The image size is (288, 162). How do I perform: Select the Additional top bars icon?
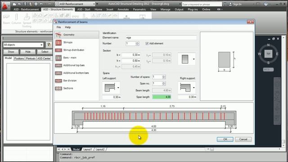58,65
